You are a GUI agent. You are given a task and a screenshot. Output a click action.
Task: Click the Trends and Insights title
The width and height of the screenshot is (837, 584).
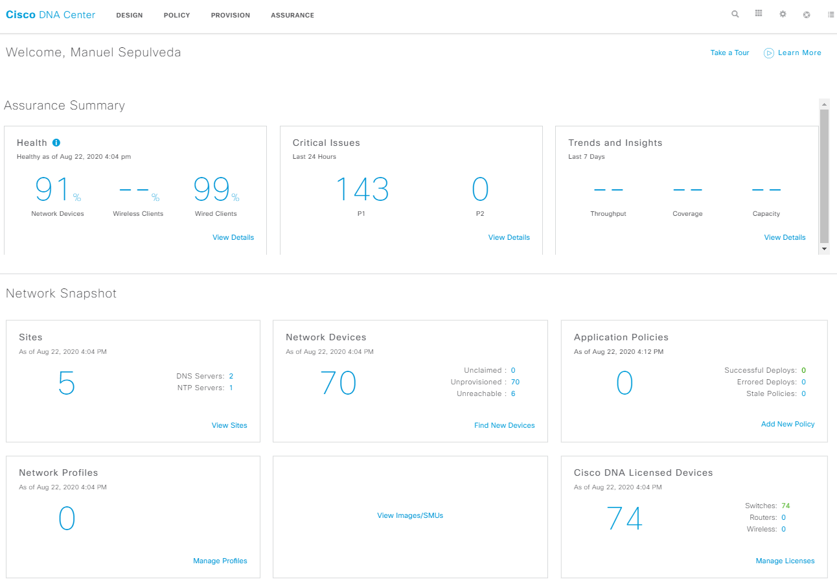[615, 143]
